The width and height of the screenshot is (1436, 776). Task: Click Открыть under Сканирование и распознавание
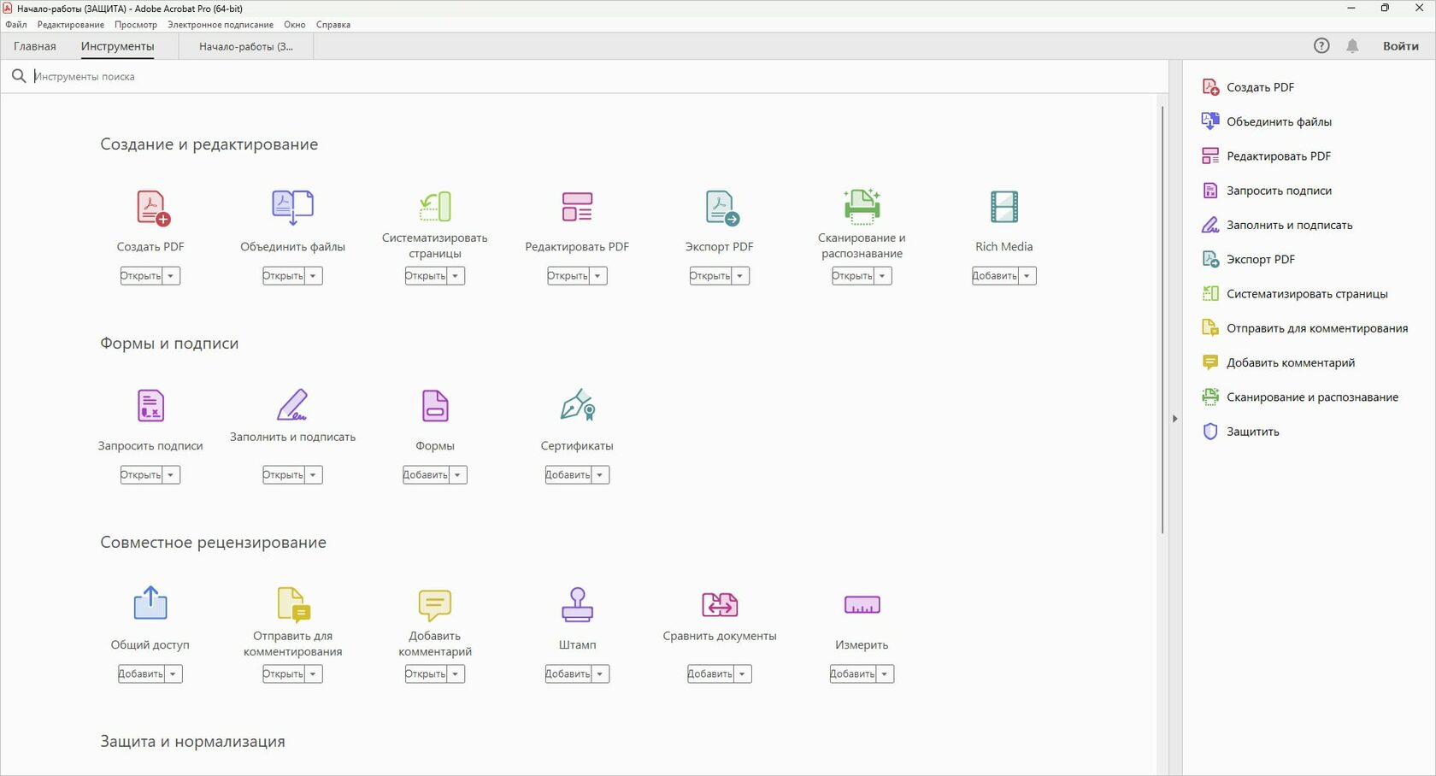tap(852, 276)
